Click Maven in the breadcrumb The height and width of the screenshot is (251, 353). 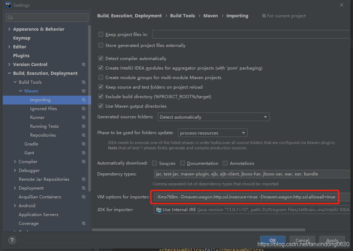point(210,16)
